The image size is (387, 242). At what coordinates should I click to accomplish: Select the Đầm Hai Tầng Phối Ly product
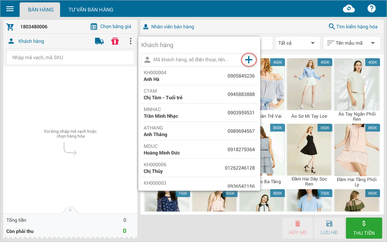click(357, 155)
